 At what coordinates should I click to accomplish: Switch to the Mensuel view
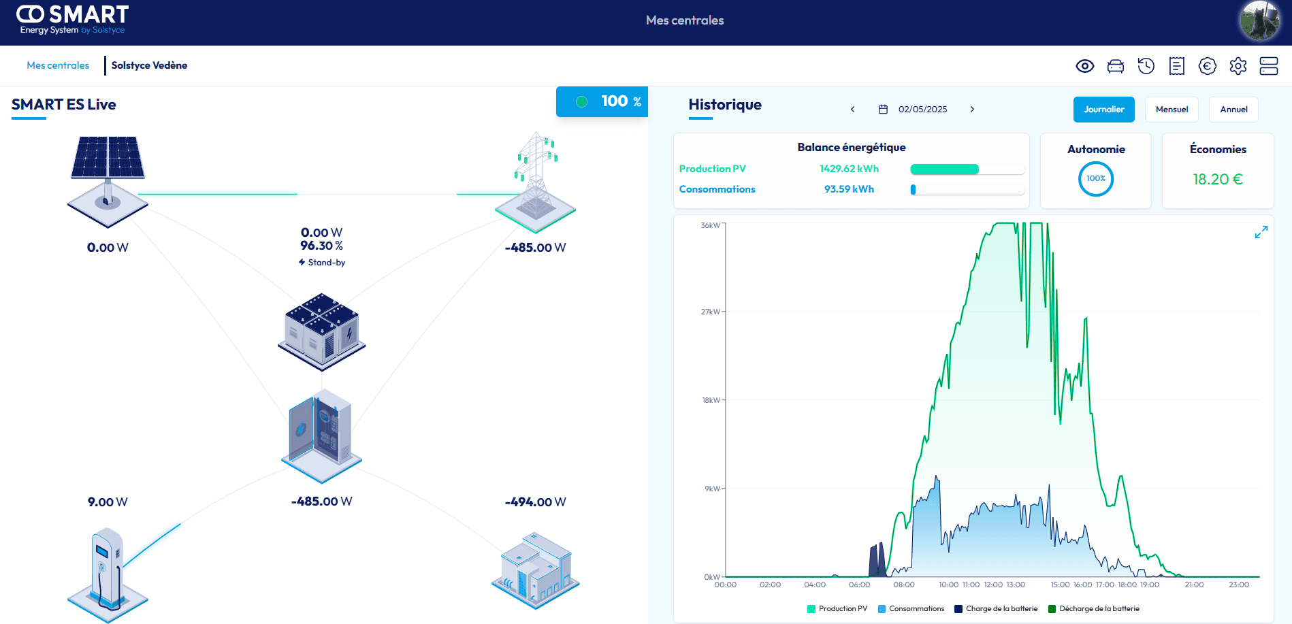[x=1172, y=109]
